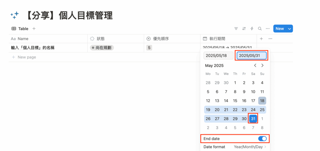
Task: Go to the previous month in calendar
Action: pos(255,66)
